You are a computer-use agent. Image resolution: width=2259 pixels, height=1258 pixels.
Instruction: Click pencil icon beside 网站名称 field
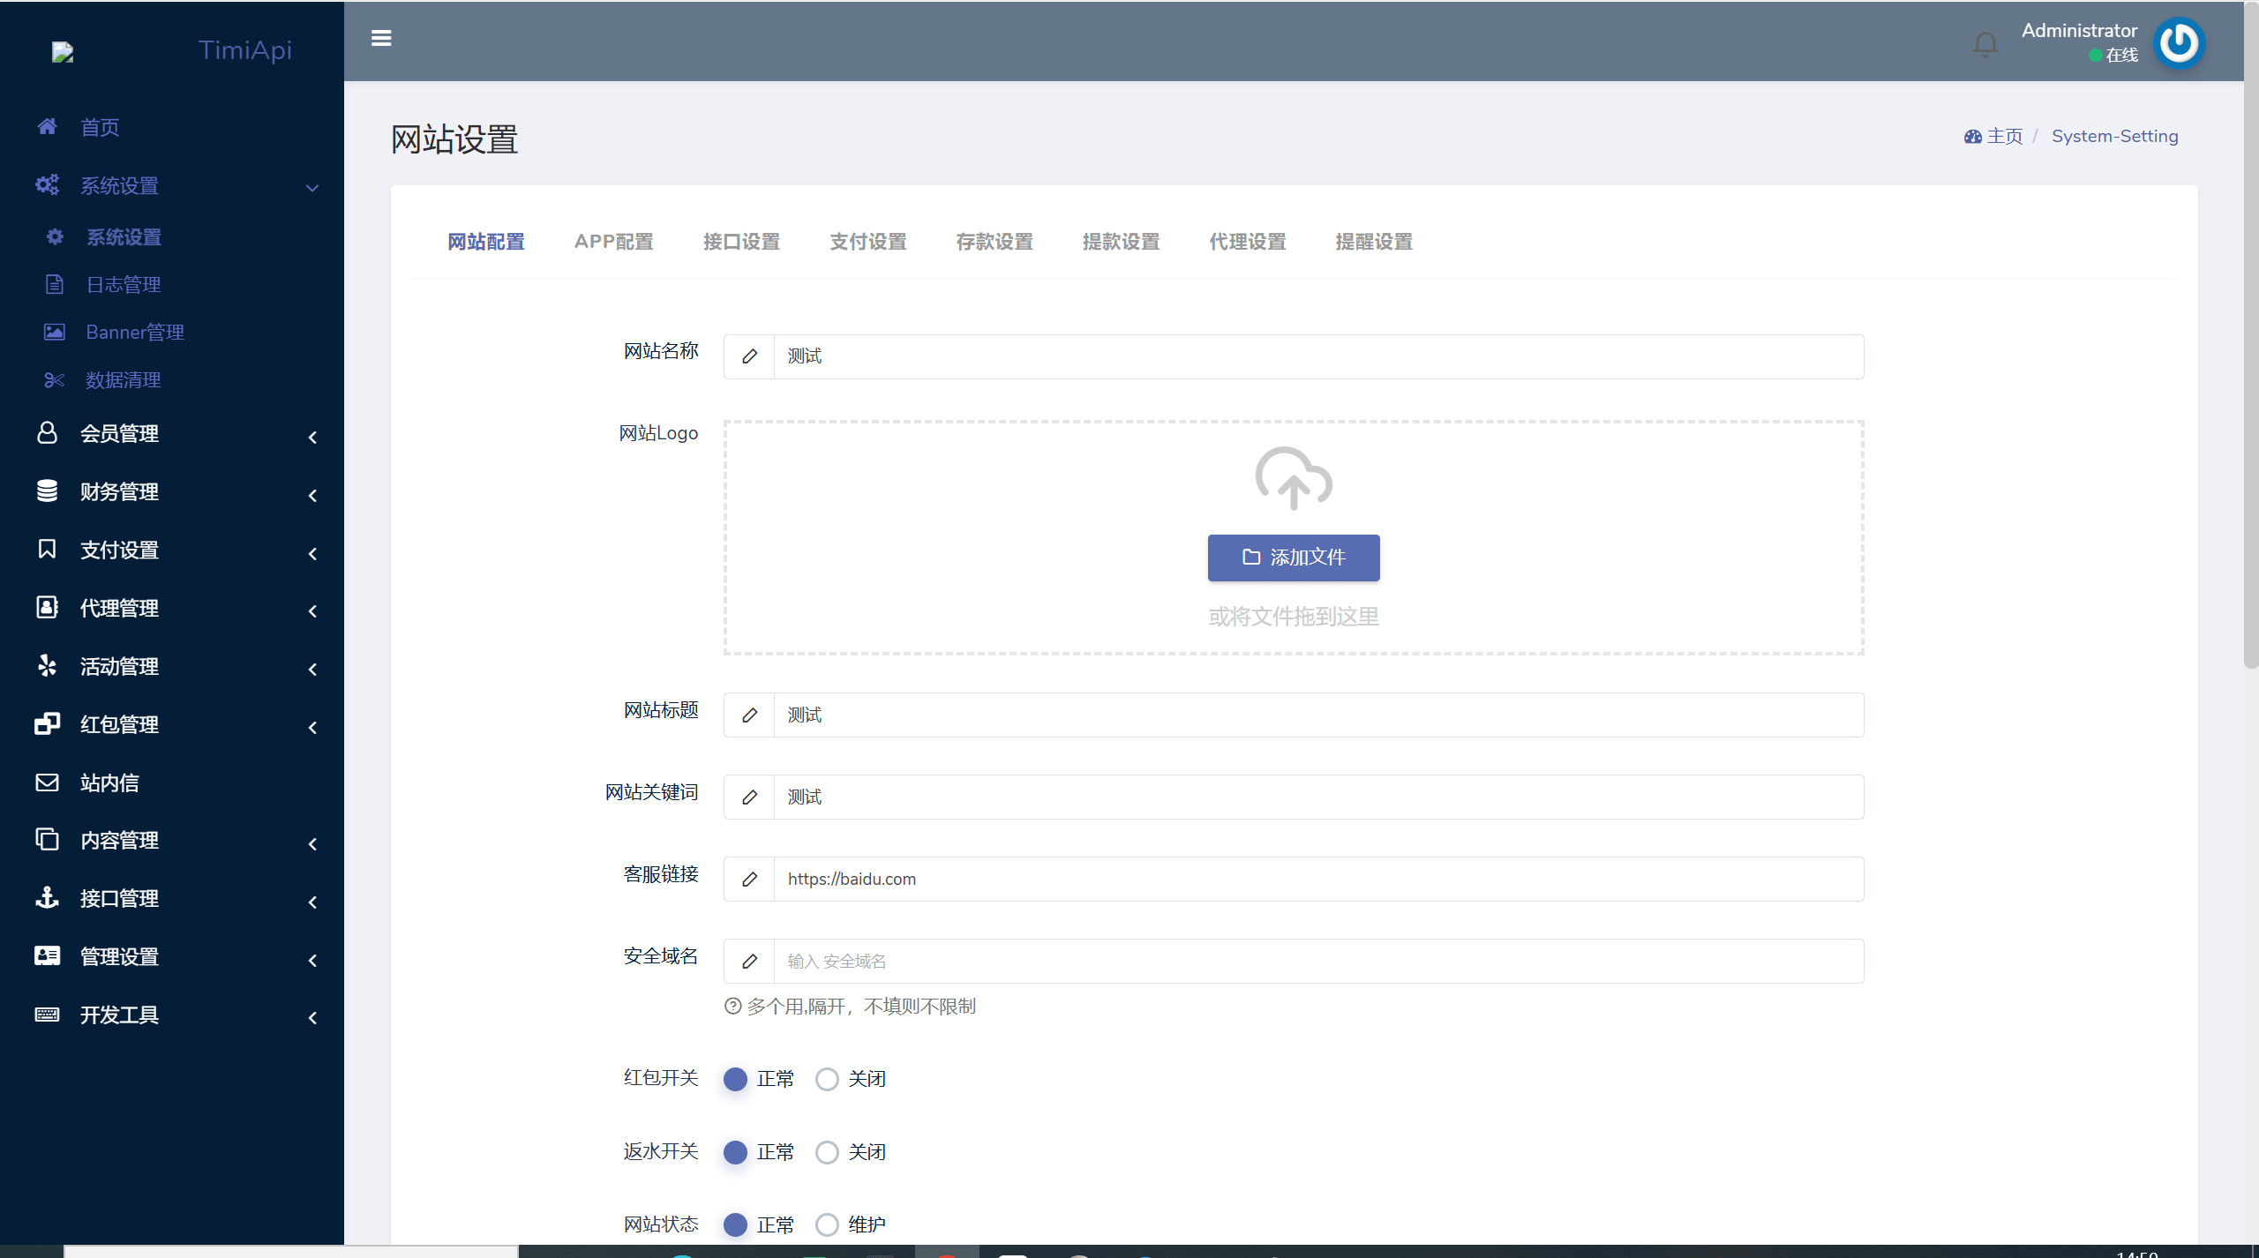click(749, 356)
